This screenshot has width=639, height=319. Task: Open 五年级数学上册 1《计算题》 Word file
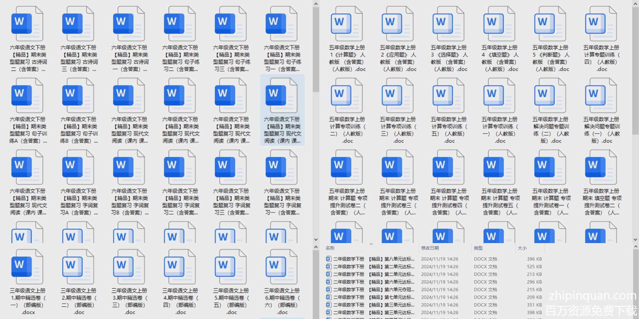(346, 23)
